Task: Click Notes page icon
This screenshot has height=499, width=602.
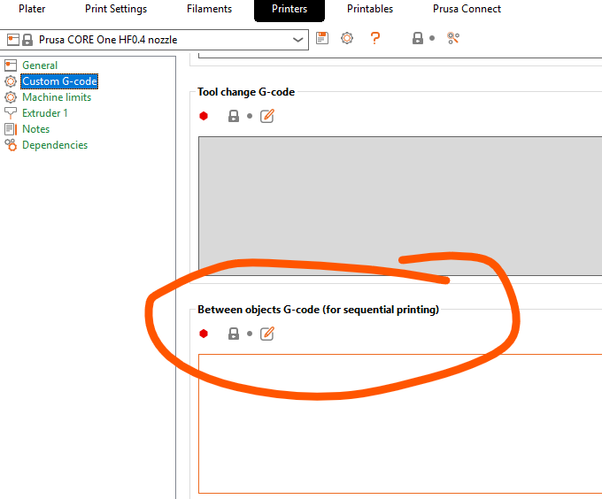Action: [11, 129]
